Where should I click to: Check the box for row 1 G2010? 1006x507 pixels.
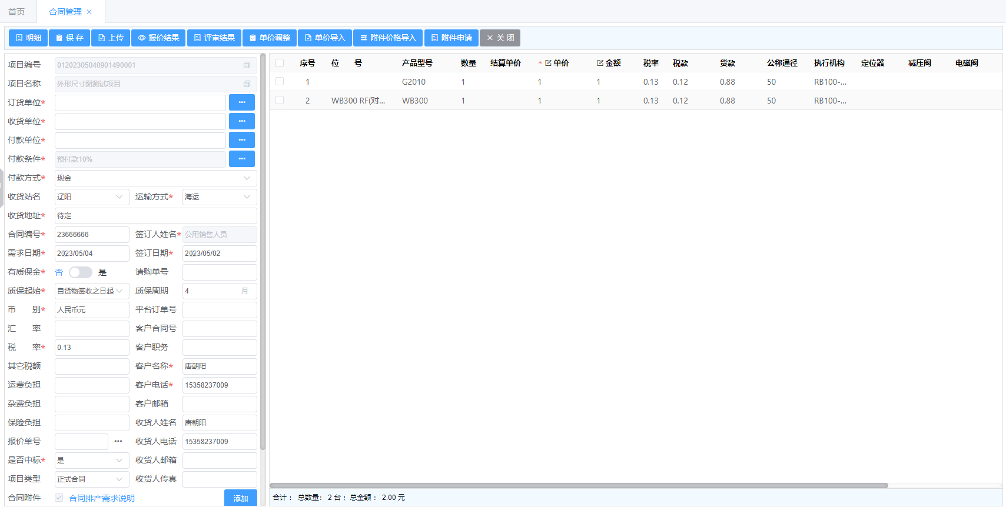coord(280,82)
